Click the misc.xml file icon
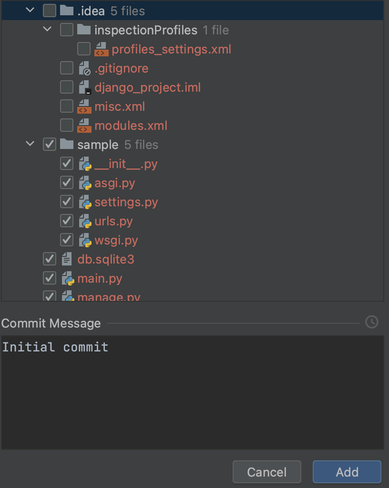Screen dimensions: 389x488 84,106
